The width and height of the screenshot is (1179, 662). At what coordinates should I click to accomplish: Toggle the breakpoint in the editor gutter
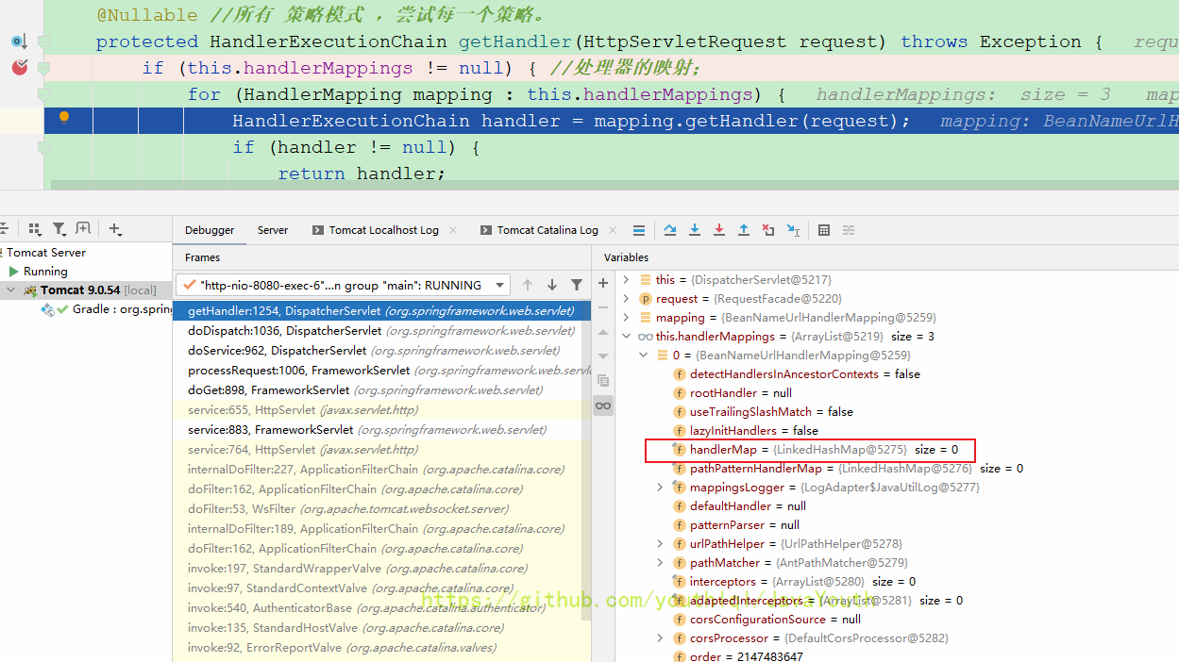20,68
